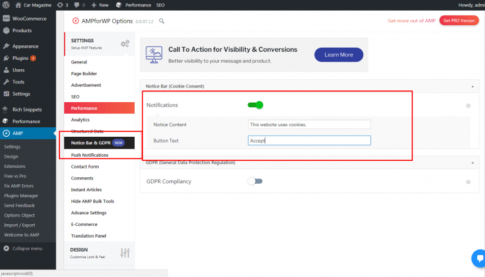Image resolution: width=485 pixels, height=277 pixels.
Task: Click the WordPress logo icon in admin bar
Action: pyautogui.click(x=6, y=5)
